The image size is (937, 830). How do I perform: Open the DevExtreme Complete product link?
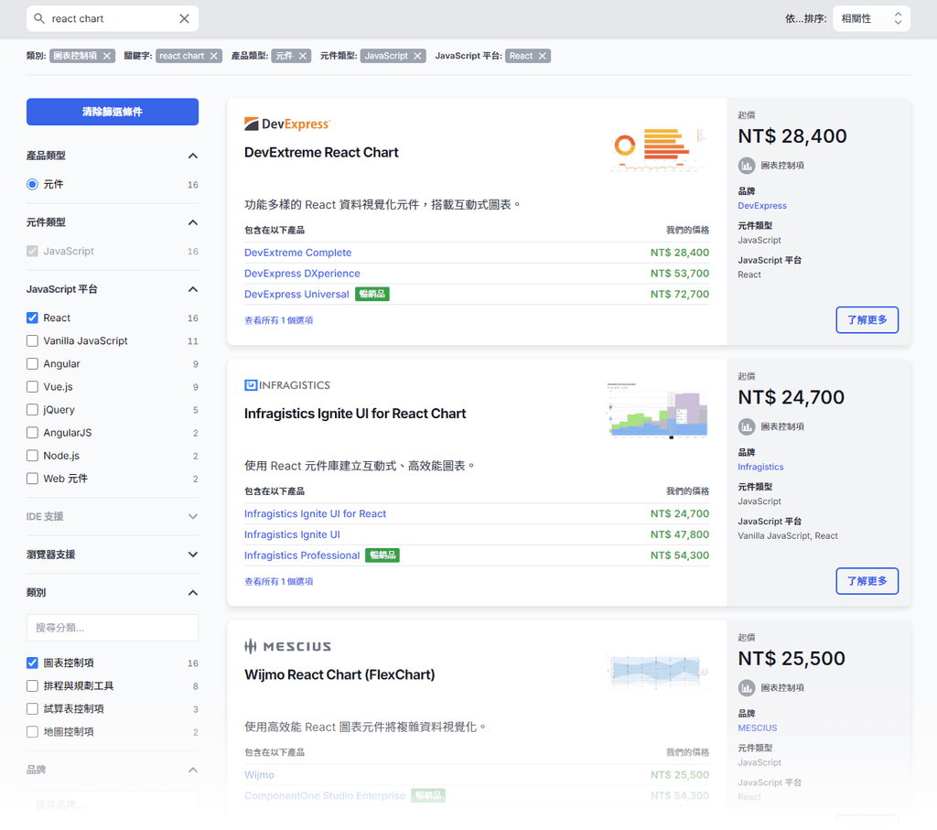tap(297, 253)
